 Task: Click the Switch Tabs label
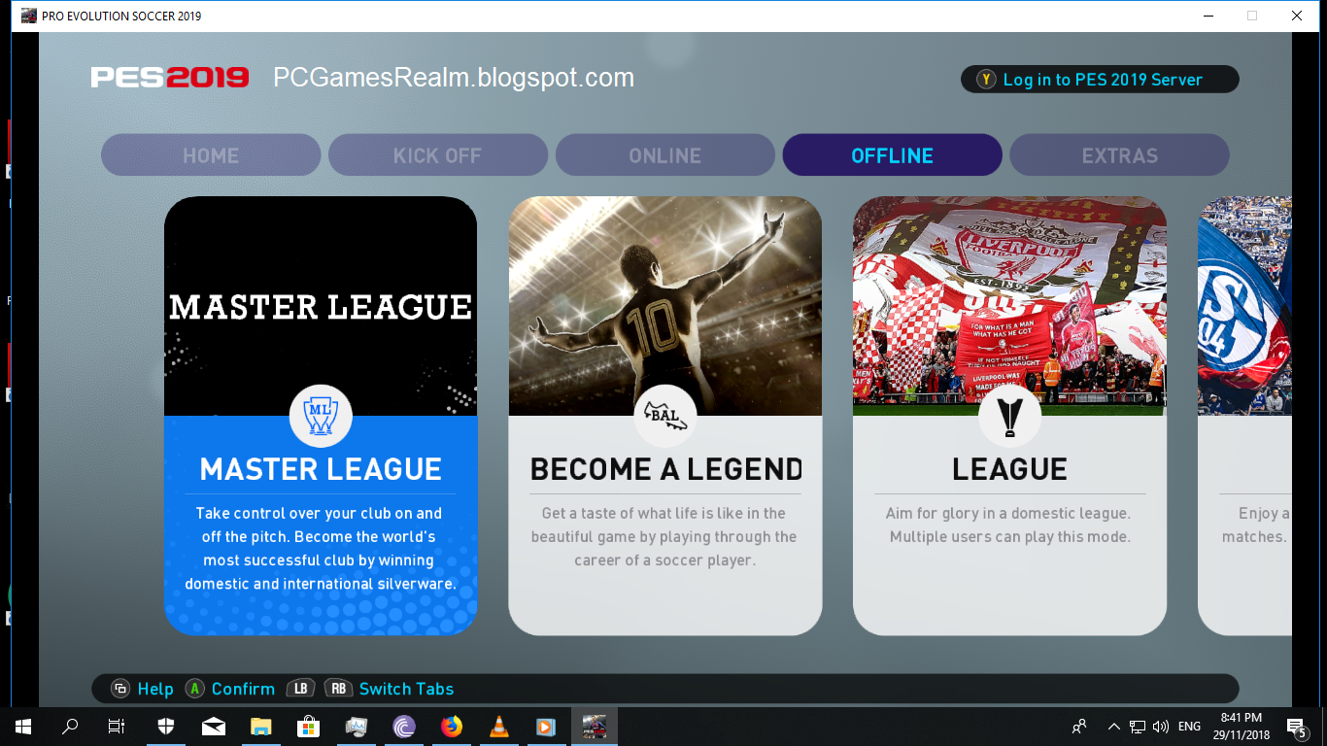406,689
